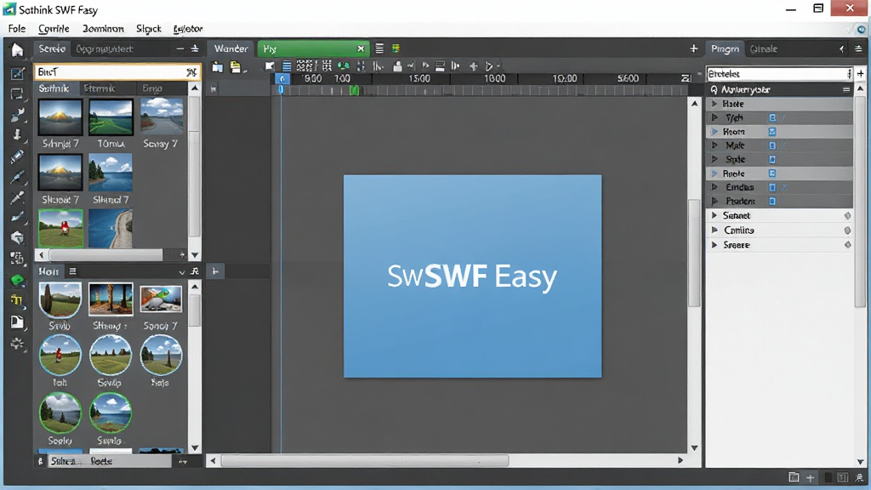Close the green Hy tab
Screen dimensions: 871x490
pyautogui.click(x=361, y=48)
